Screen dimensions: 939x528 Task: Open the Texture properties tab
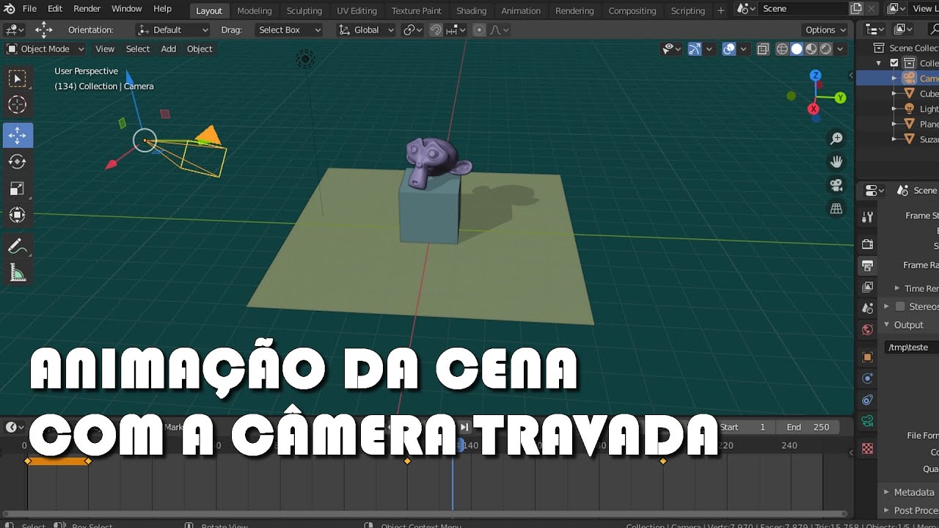tap(868, 448)
